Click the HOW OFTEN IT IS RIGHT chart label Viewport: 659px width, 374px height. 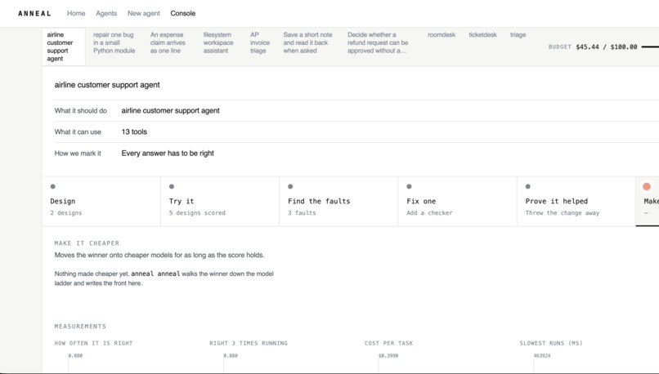point(93,343)
